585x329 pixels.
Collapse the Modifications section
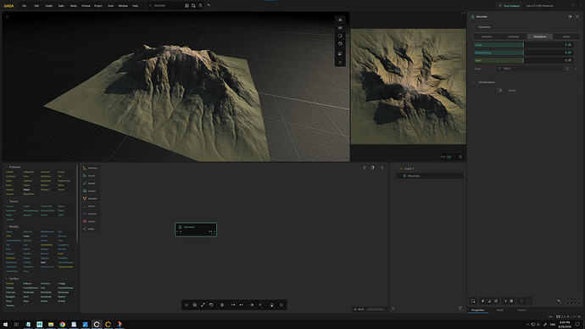(x=473, y=82)
